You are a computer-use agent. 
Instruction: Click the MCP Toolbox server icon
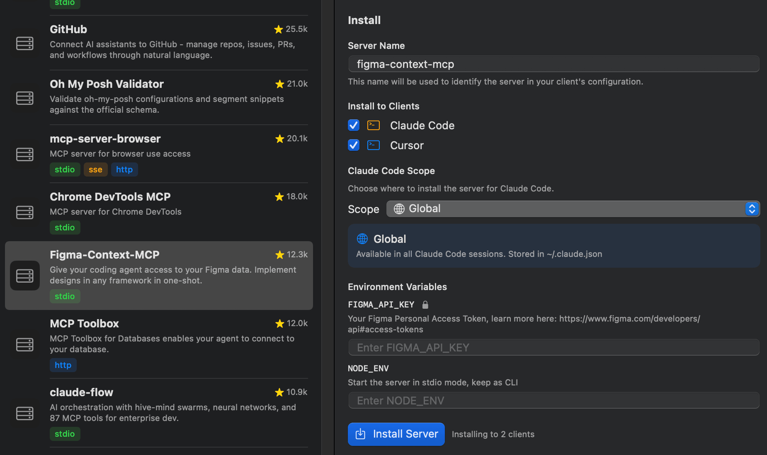coord(25,344)
